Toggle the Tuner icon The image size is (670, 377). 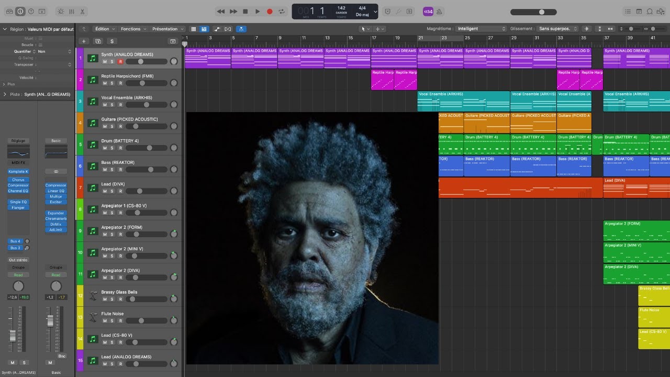pyautogui.click(x=399, y=11)
